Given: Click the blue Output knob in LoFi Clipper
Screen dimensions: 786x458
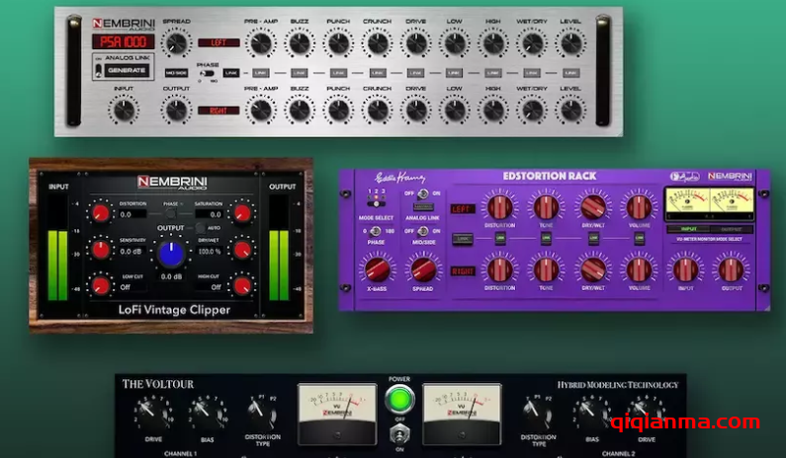Looking at the screenshot, I should click(171, 254).
